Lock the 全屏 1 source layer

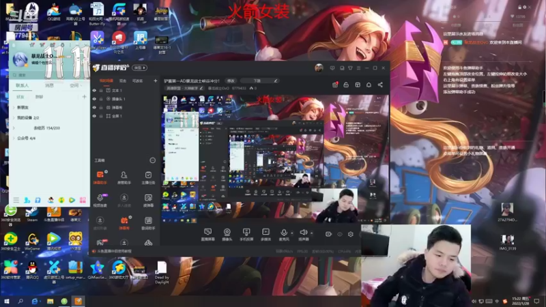point(101,116)
